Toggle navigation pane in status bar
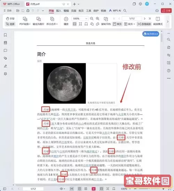 coord(5,189)
